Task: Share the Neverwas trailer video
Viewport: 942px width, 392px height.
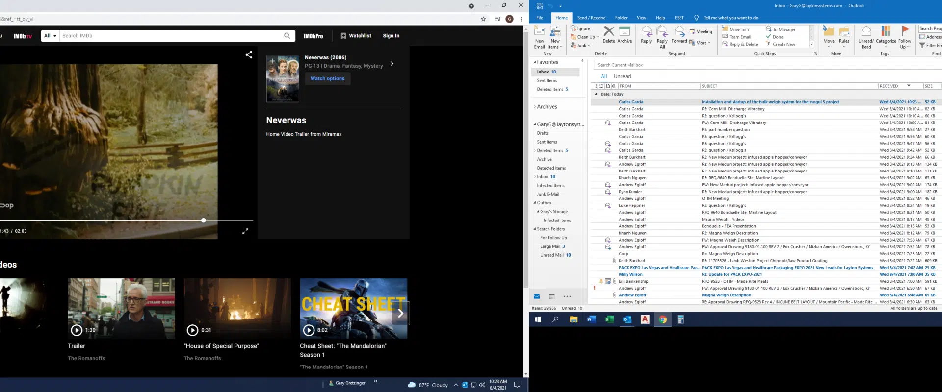Action: [249, 55]
